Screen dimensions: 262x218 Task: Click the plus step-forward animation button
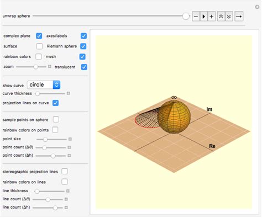click(212, 17)
